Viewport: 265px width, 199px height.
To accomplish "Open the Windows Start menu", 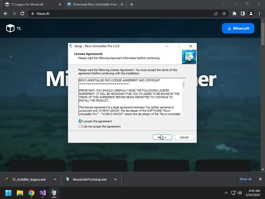I will tap(8, 193).
